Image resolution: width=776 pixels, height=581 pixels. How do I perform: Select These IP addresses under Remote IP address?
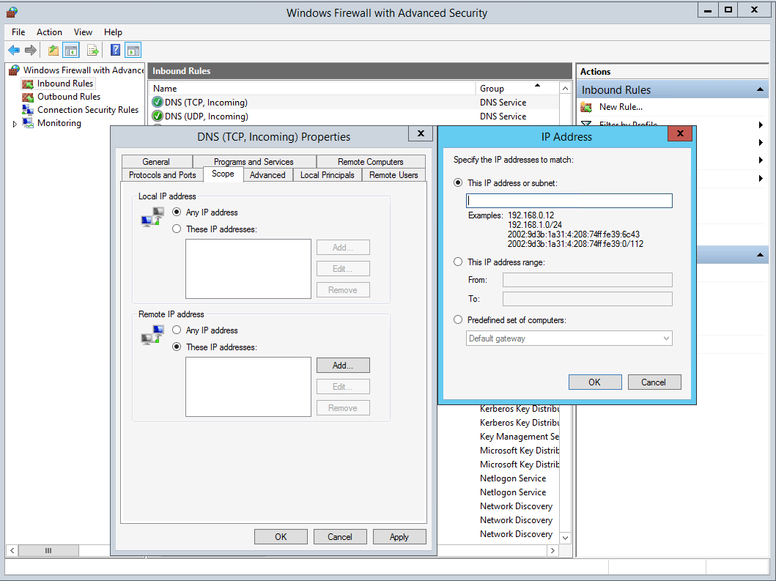tap(177, 347)
